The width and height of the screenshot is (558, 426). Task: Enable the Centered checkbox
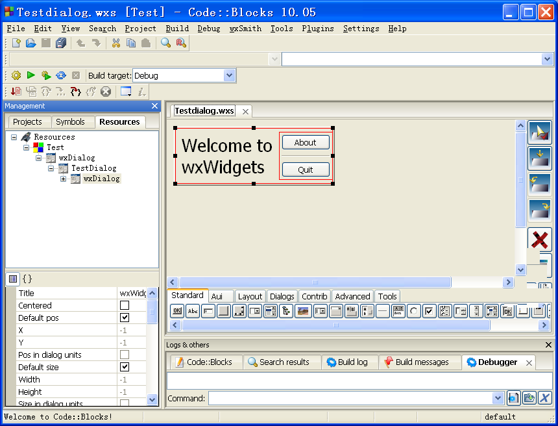tap(125, 305)
